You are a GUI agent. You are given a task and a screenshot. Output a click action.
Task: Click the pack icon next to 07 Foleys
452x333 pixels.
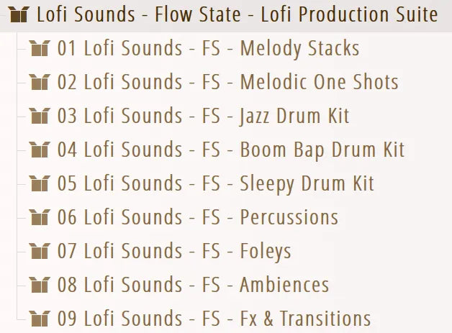click(x=40, y=250)
